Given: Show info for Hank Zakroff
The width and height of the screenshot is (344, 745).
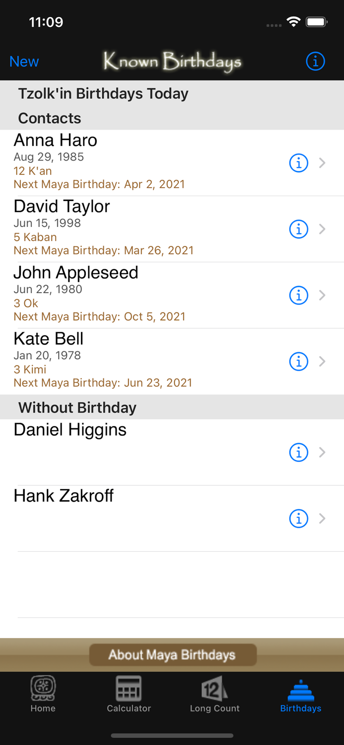Looking at the screenshot, I should pyautogui.click(x=298, y=519).
